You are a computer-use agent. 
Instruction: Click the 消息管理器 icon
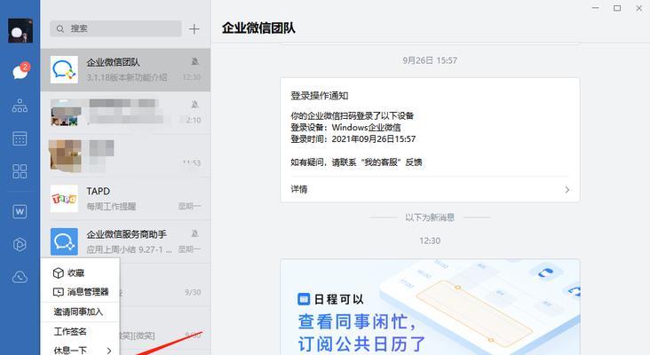59,293
